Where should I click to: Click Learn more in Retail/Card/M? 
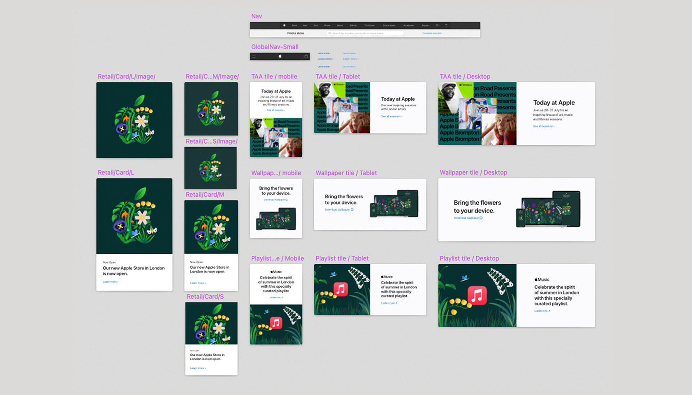pyautogui.click(x=198, y=283)
